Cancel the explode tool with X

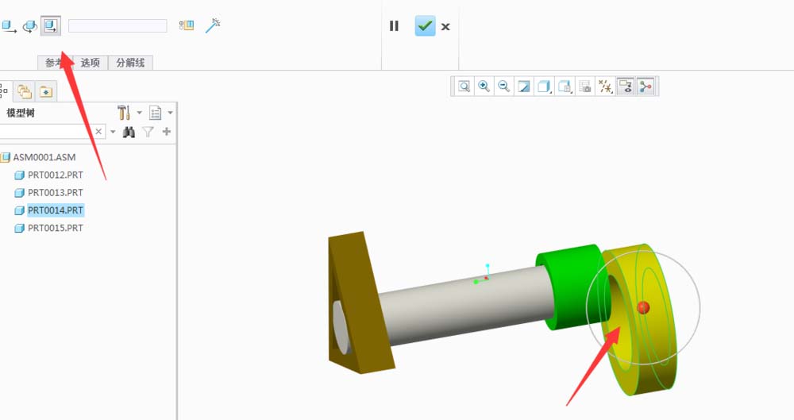pos(445,26)
